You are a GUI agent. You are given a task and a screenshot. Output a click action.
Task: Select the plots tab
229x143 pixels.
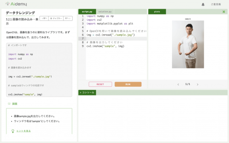click(157, 12)
